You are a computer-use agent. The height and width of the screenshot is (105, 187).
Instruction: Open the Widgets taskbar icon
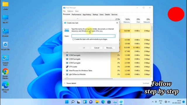pyautogui.click(x=85, y=102)
